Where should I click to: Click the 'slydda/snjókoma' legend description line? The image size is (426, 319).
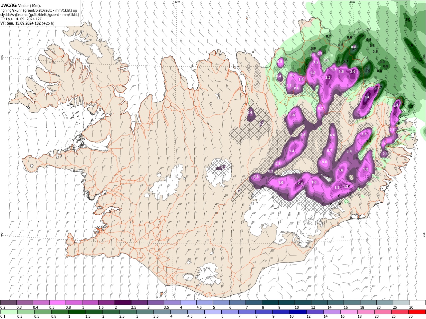tap(40, 15)
